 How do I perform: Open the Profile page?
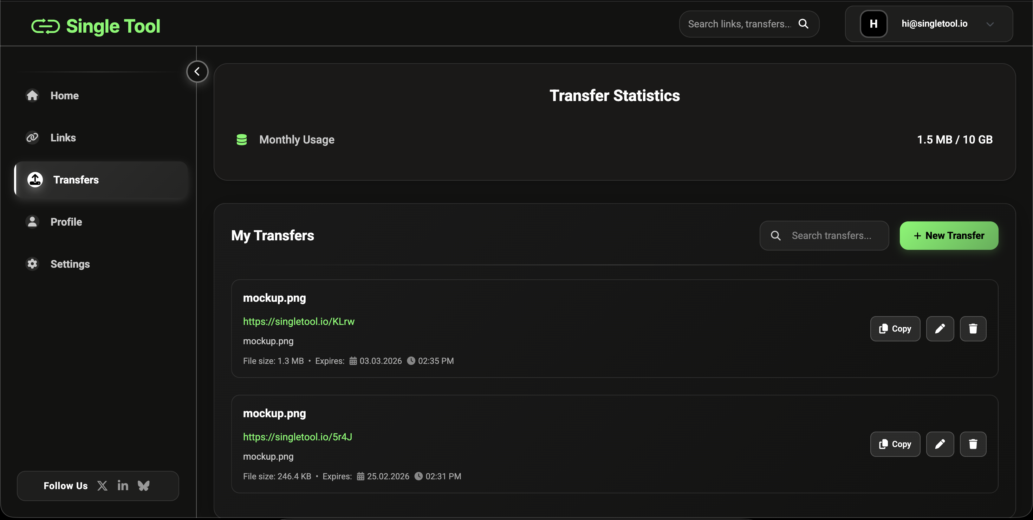pyautogui.click(x=66, y=222)
